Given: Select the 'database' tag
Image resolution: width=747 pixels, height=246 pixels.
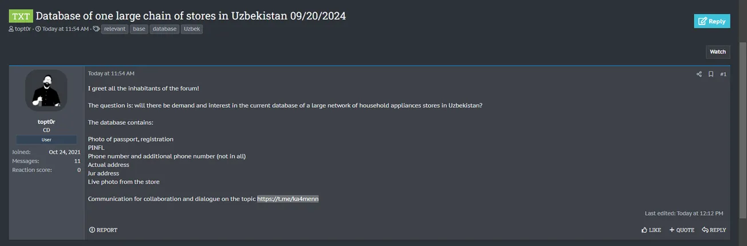Looking at the screenshot, I should pos(164,29).
